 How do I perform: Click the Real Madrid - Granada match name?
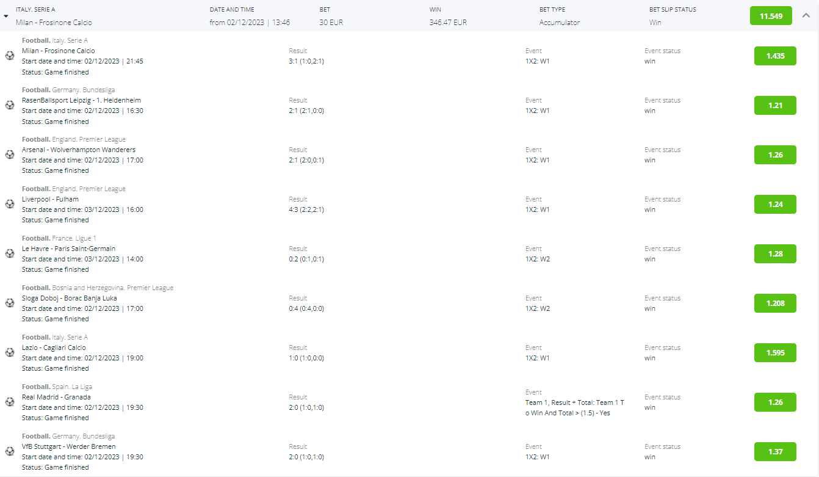click(56, 397)
